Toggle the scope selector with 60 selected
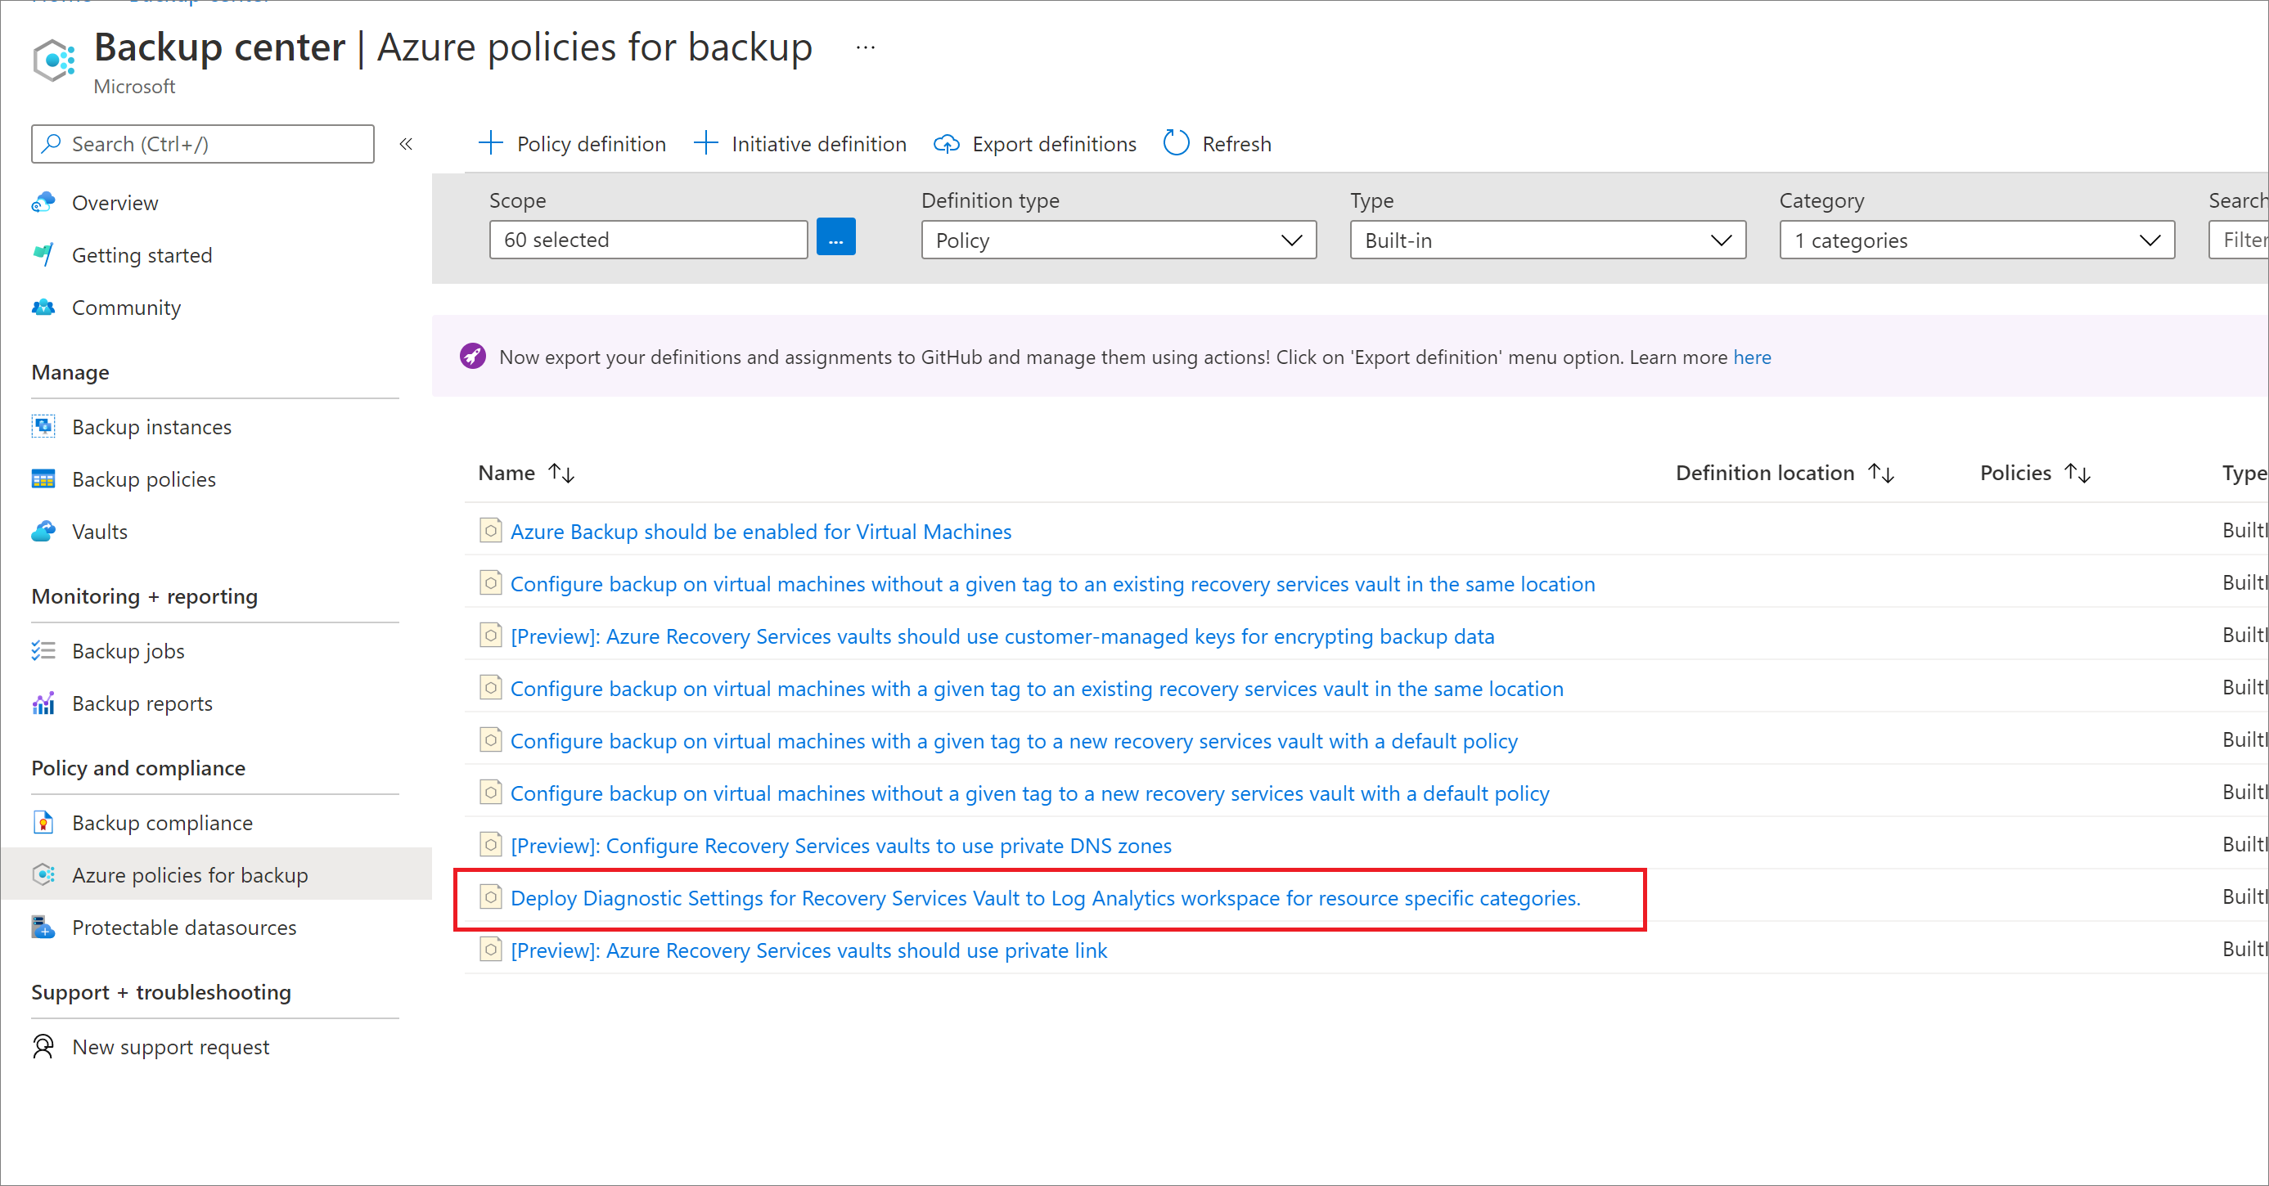 click(x=837, y=238)
